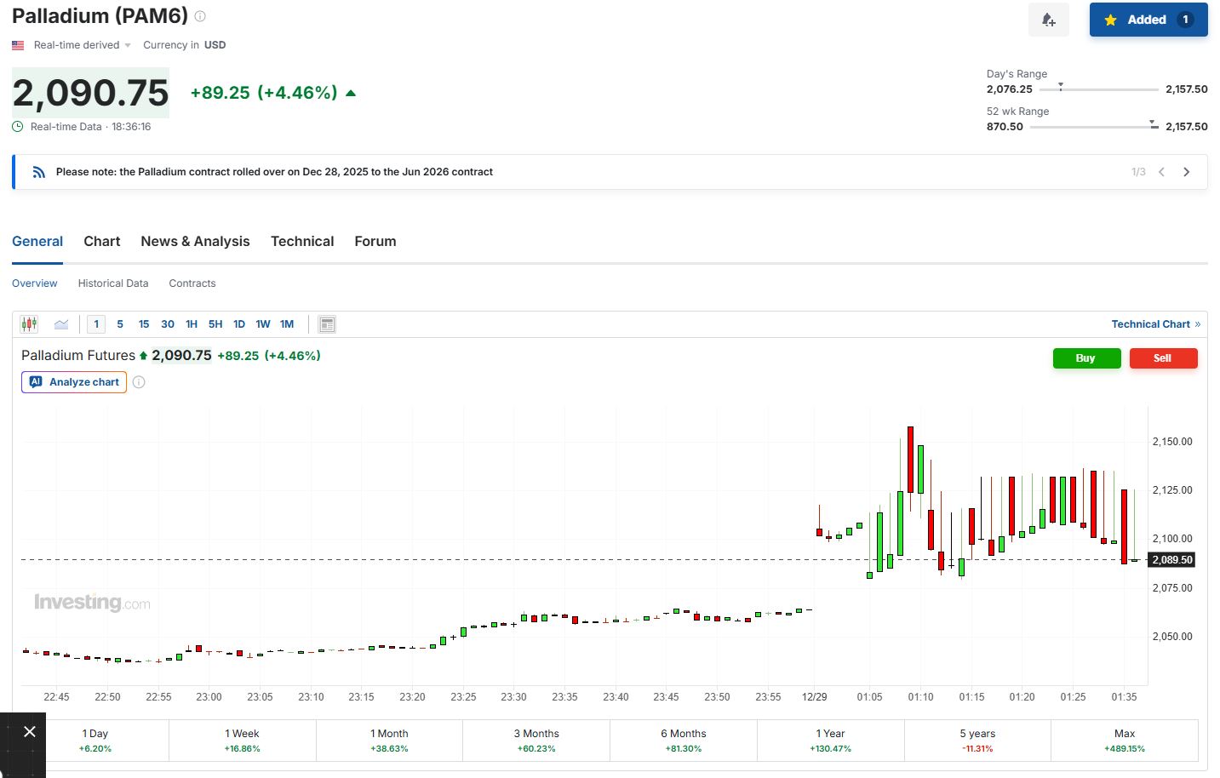Click the news feed icon in the notice bar

click(x=38, y=172)
